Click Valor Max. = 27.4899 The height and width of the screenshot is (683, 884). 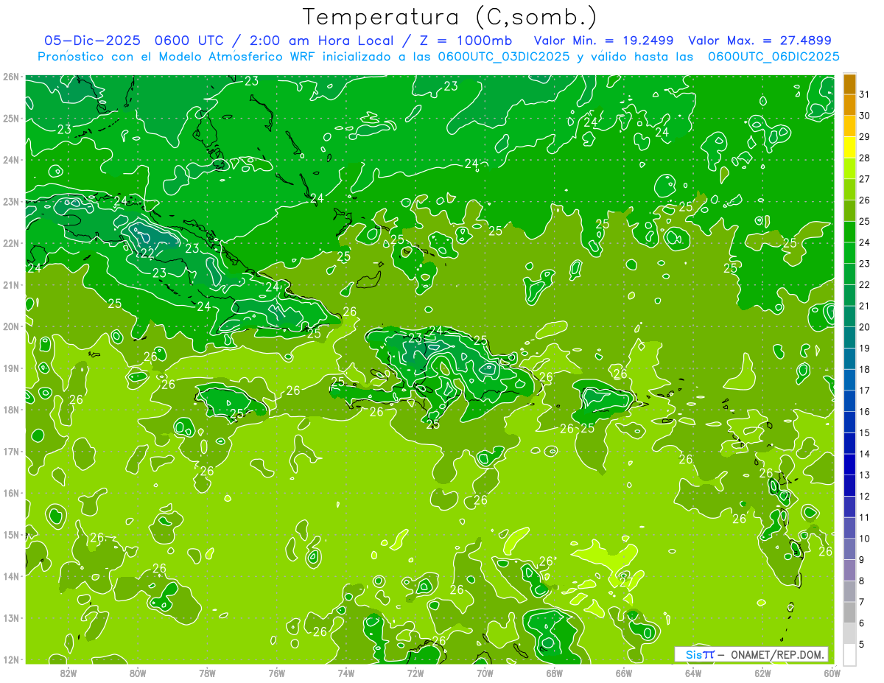760,41
